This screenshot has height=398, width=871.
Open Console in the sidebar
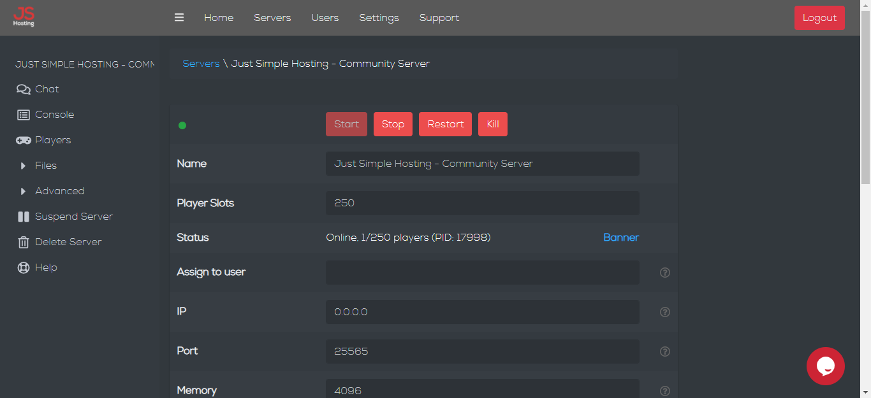coord(55,115)
